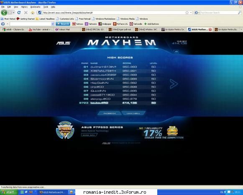This screenshot has width=243, height=195.
Task: Click the browser search box field
Action: point(218,13)
